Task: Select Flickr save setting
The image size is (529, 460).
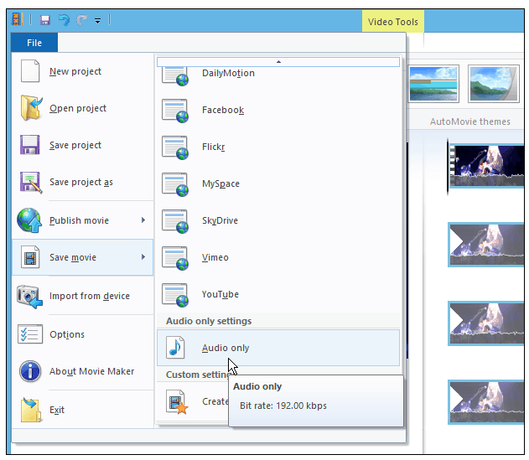Action: [x=278, y=147]
